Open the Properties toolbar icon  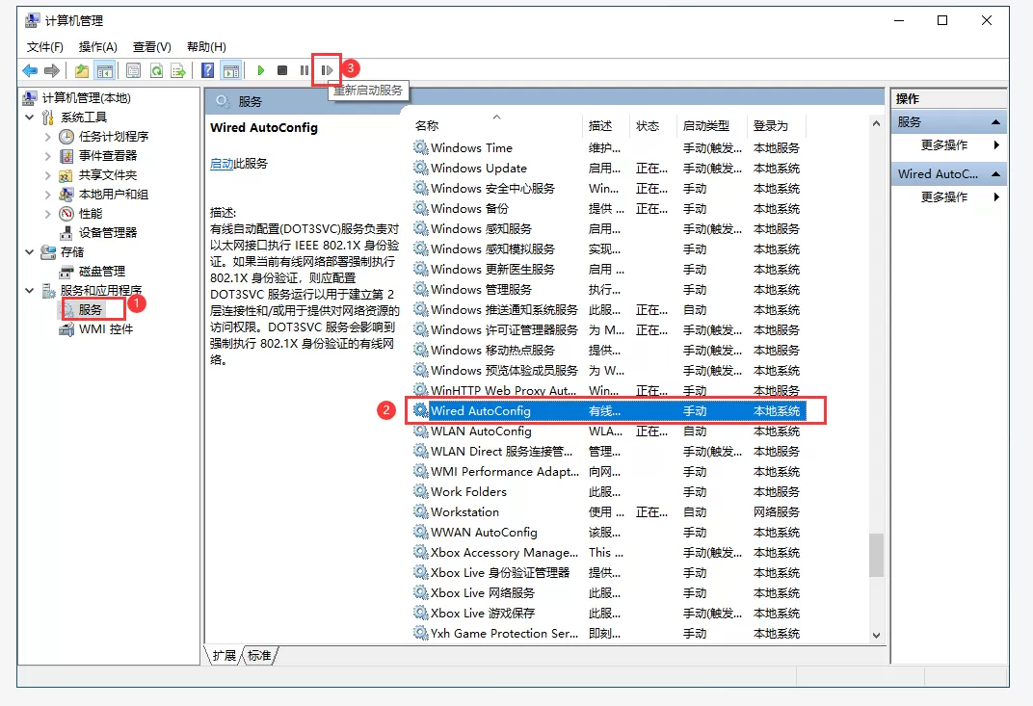pos(133,69)
